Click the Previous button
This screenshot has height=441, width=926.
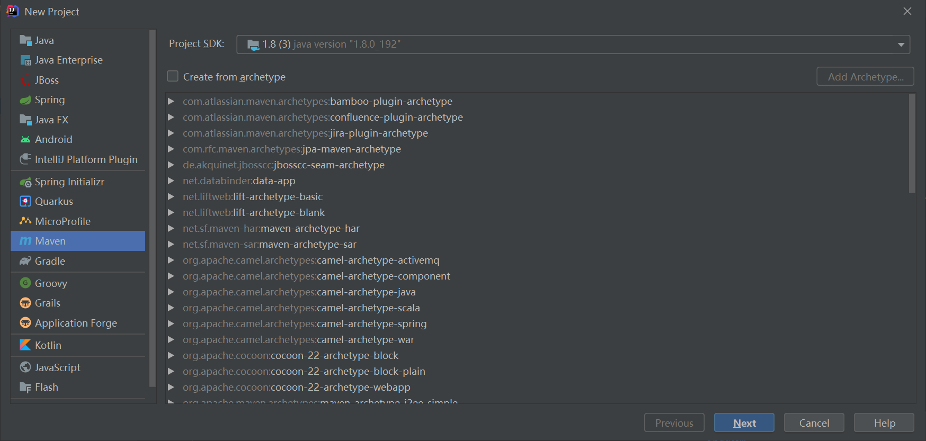(x=674, y=422)
